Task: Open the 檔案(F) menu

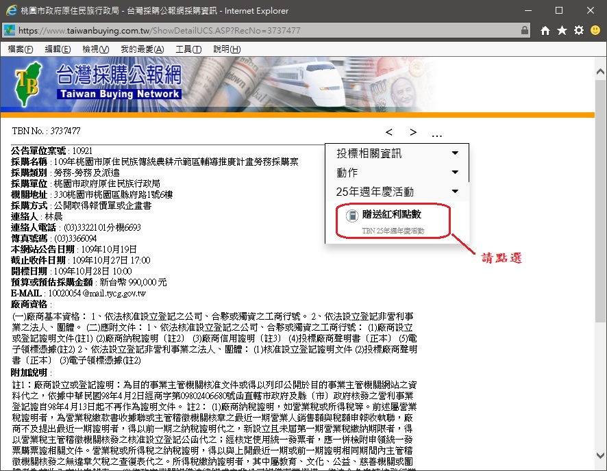Action: (20, 49)
